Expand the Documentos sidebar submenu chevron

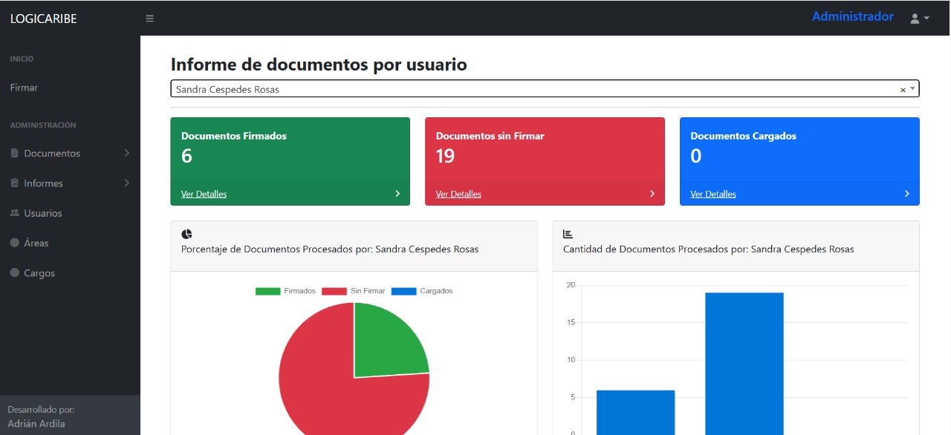click(126, 153)
